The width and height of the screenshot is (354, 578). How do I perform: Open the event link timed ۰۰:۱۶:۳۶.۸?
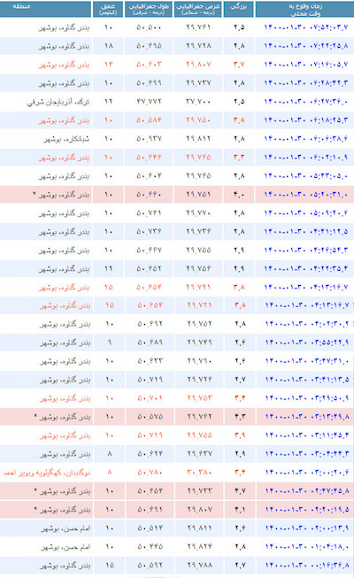[x=307, y=565]
